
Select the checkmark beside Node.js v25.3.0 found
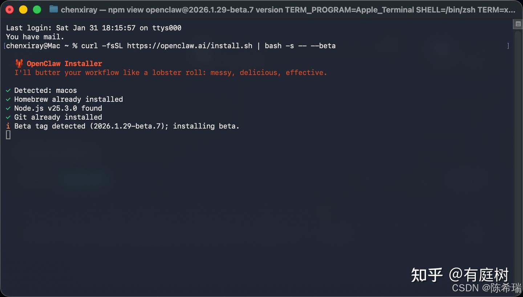[x=8, y=108]
